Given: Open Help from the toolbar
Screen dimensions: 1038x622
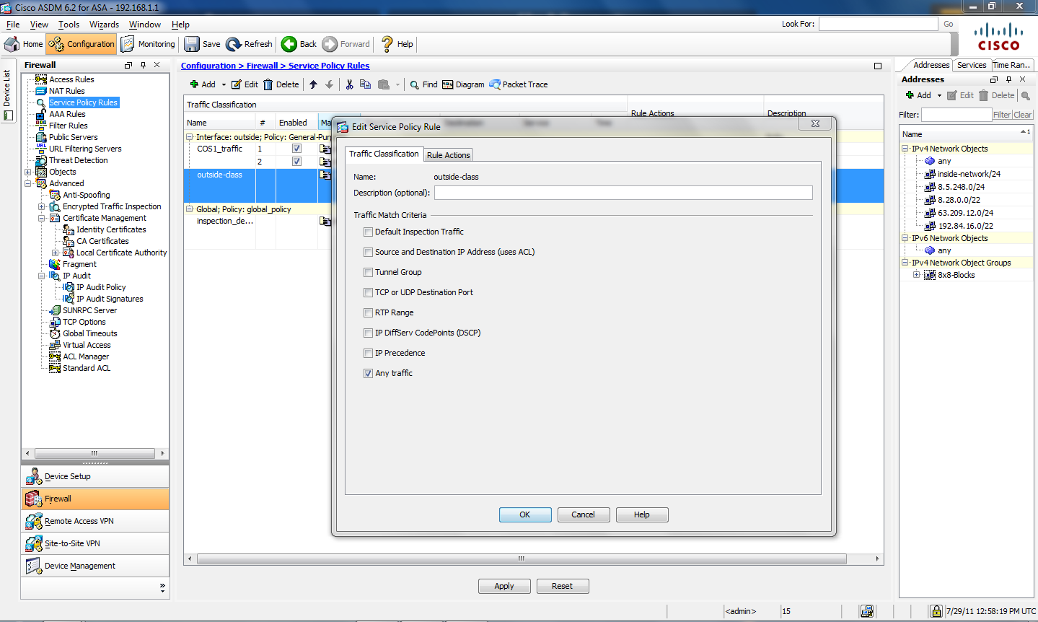Looking at the screenshot, I should [397, 44].
